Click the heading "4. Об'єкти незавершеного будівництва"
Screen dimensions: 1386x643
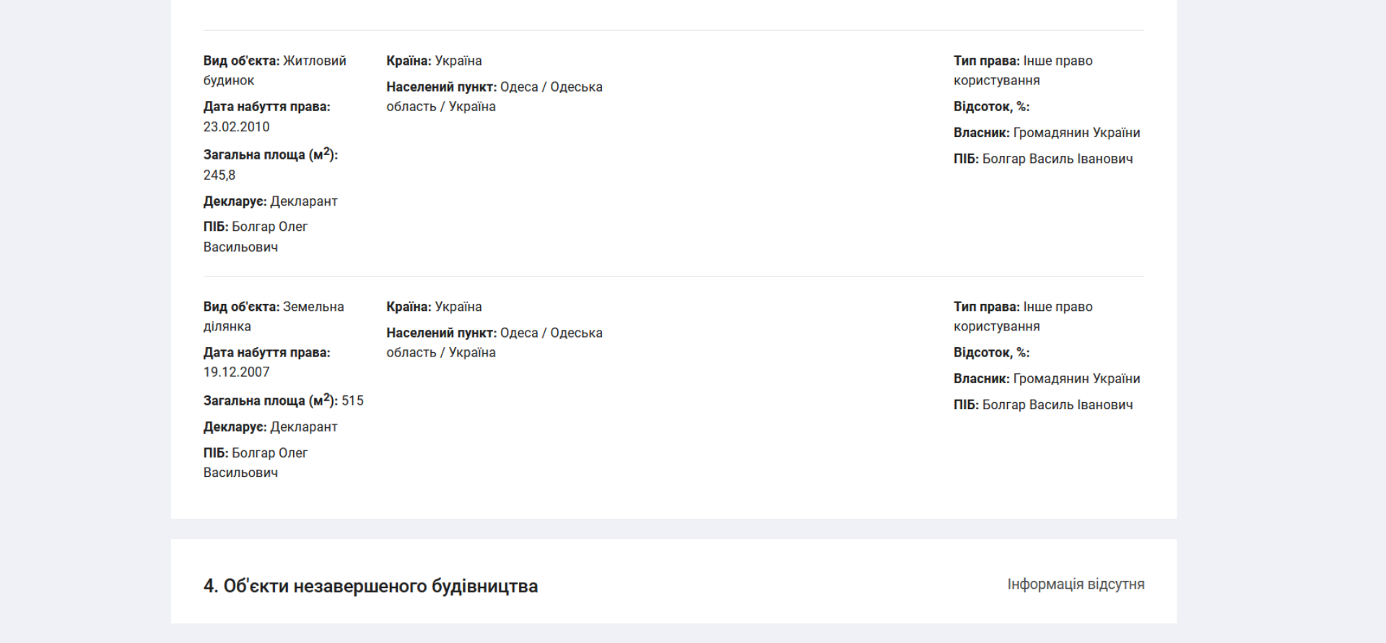tap(370, 586)
